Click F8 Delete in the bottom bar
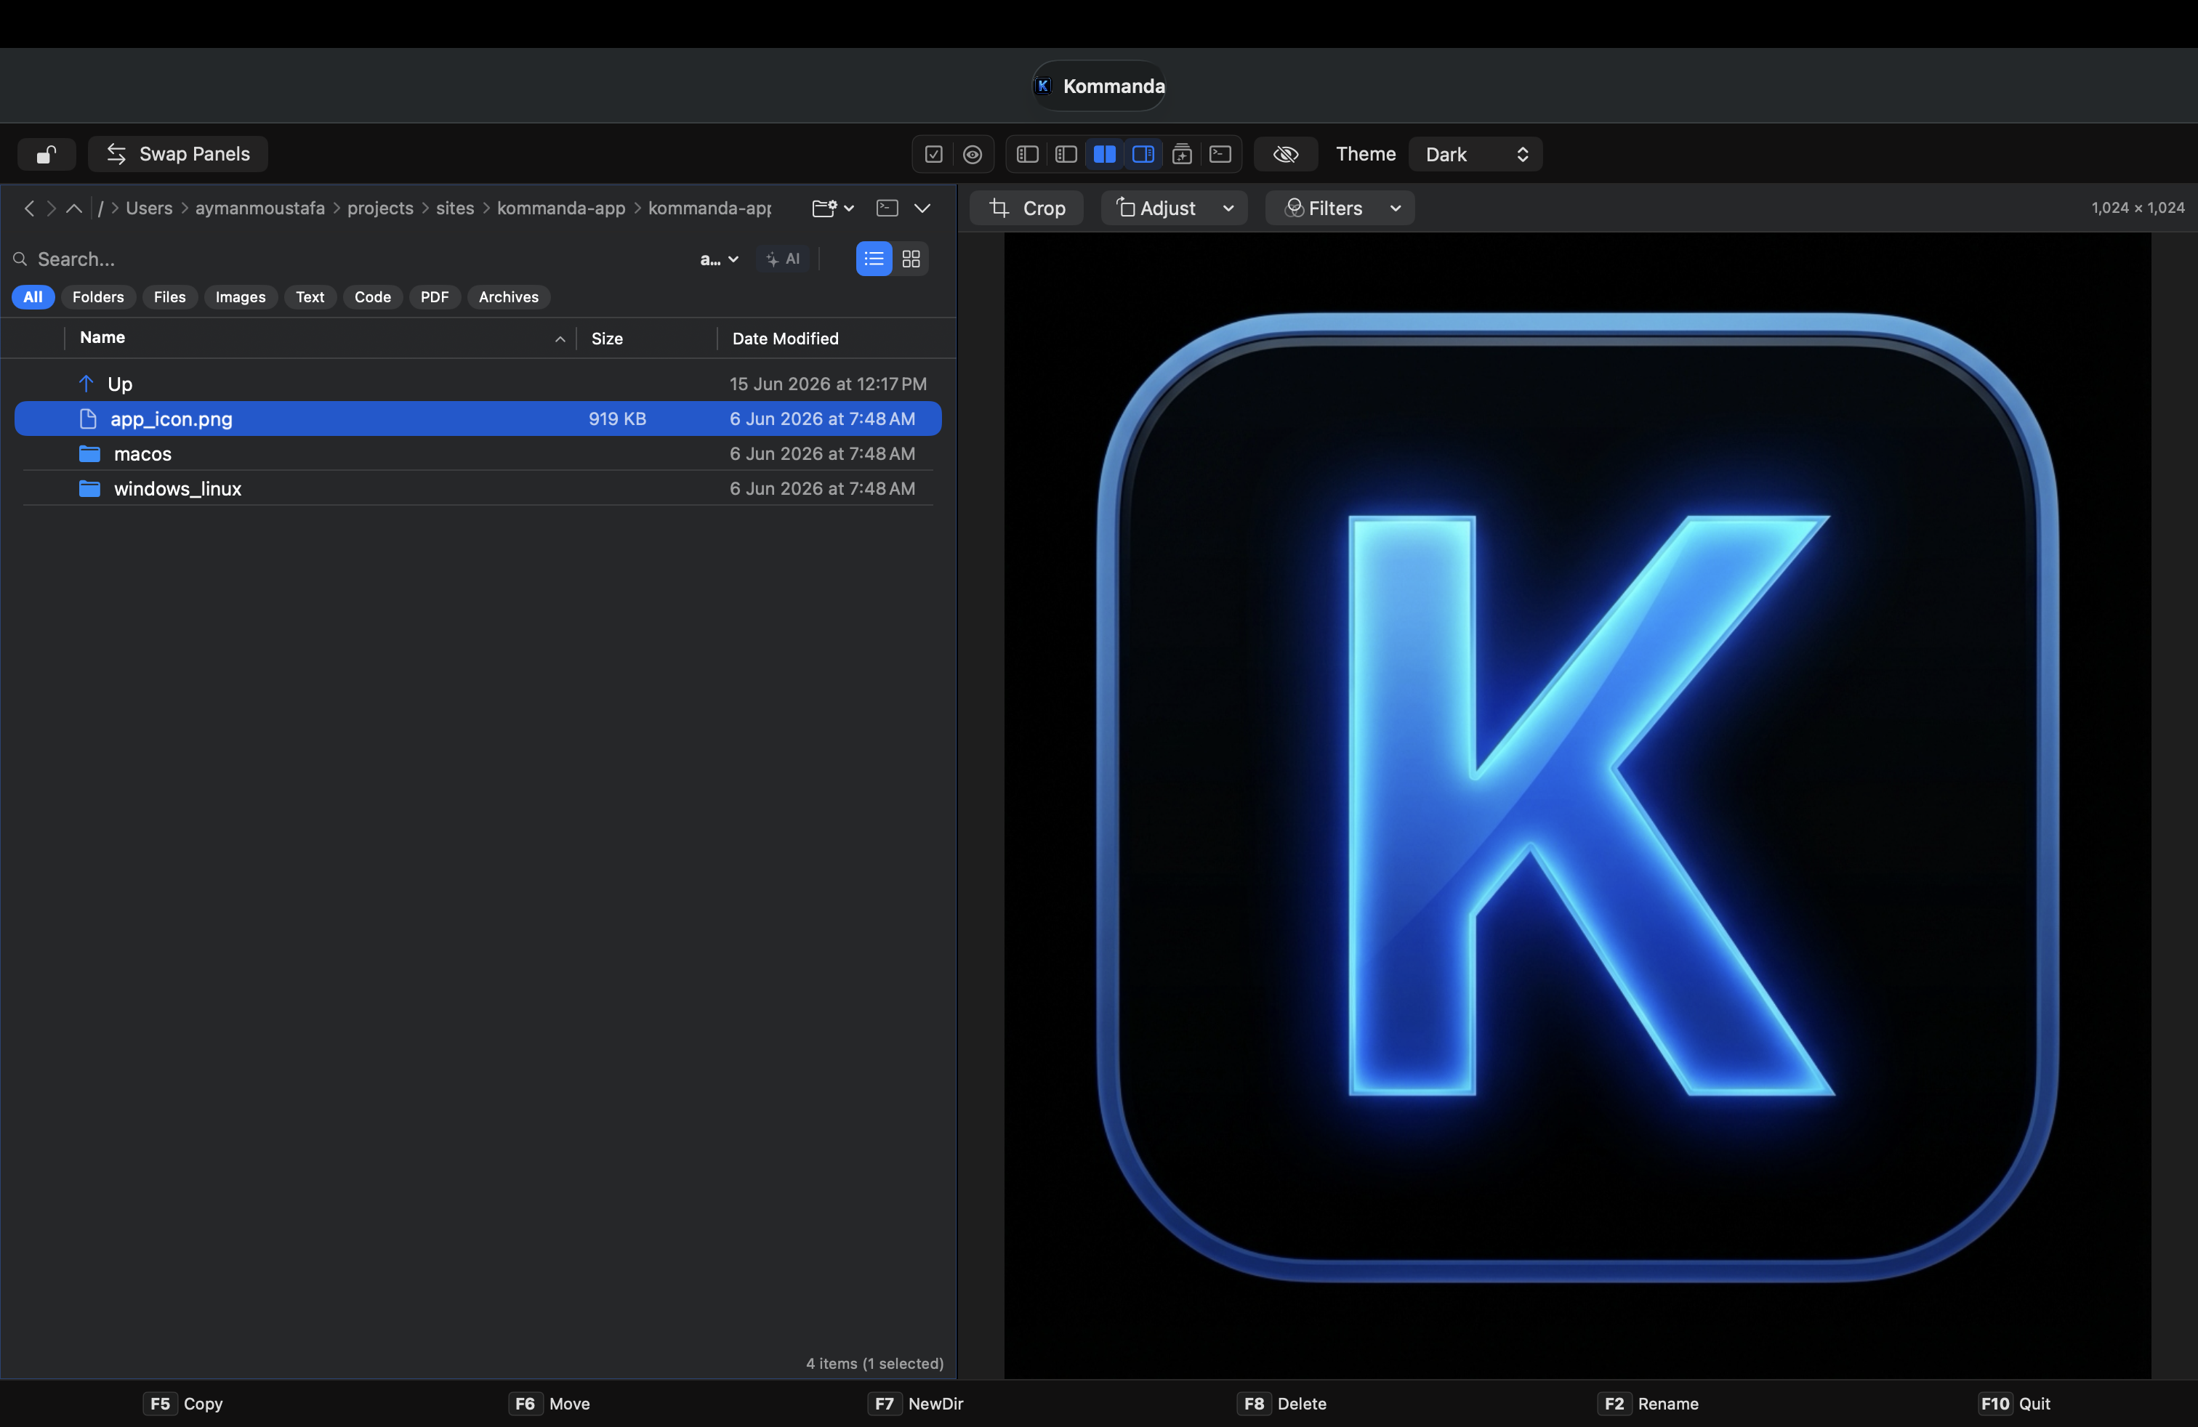 point(1282,1404)
